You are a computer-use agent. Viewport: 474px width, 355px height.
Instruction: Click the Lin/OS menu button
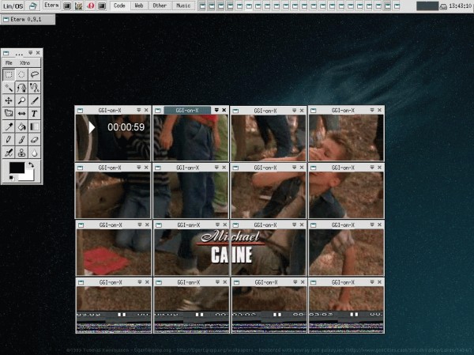pyautogui.click(x=13, y=6)
